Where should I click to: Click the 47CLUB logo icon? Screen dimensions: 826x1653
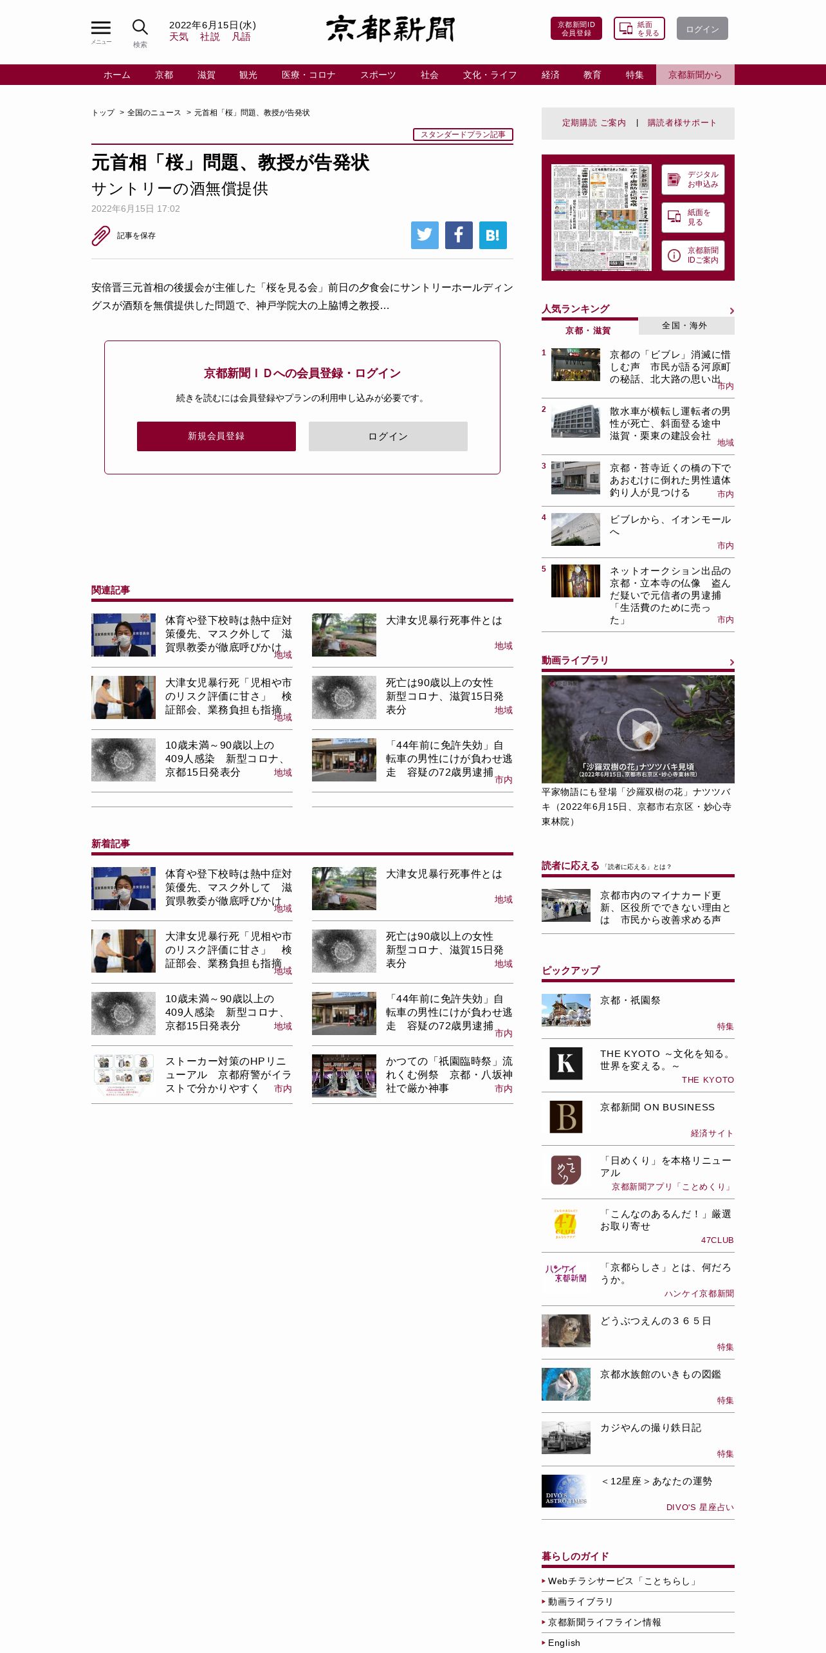[x=565, y=1224]
